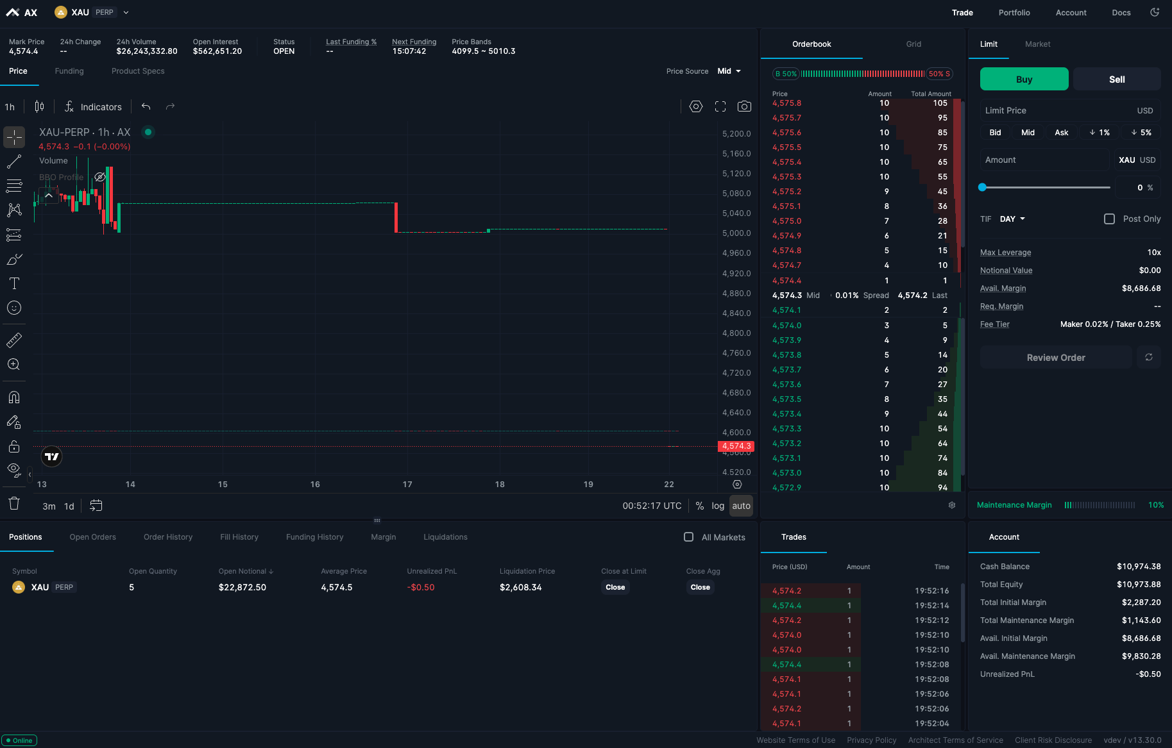Lock all drawing tools

pyautogui.click(x=14, y=446)
